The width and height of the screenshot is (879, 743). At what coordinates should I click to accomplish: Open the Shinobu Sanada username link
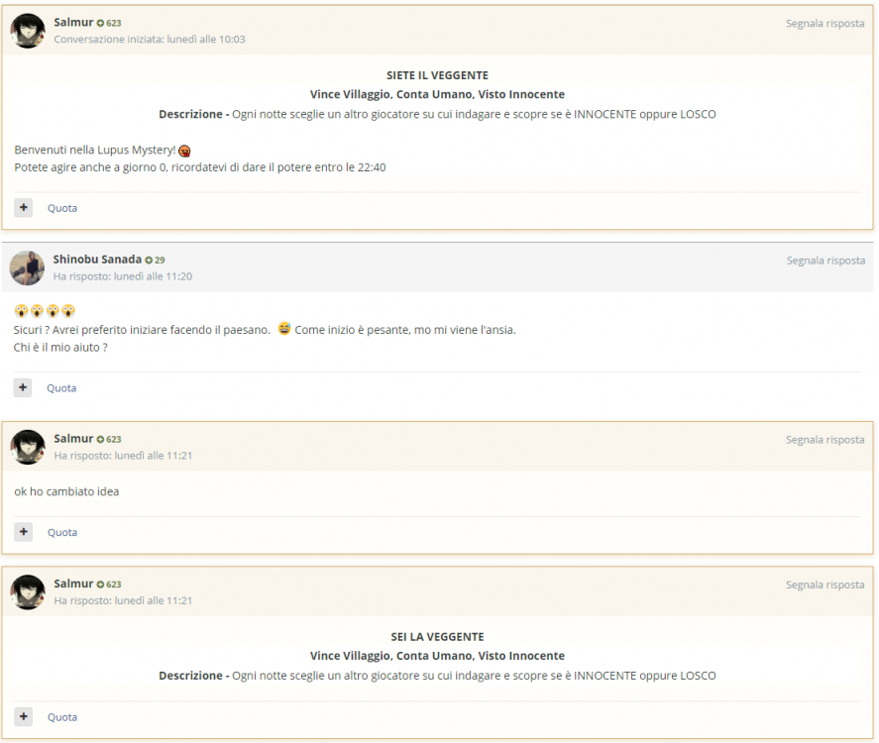[x=97, y=260]
